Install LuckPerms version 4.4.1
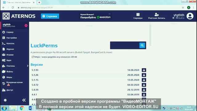 [144, 95]
